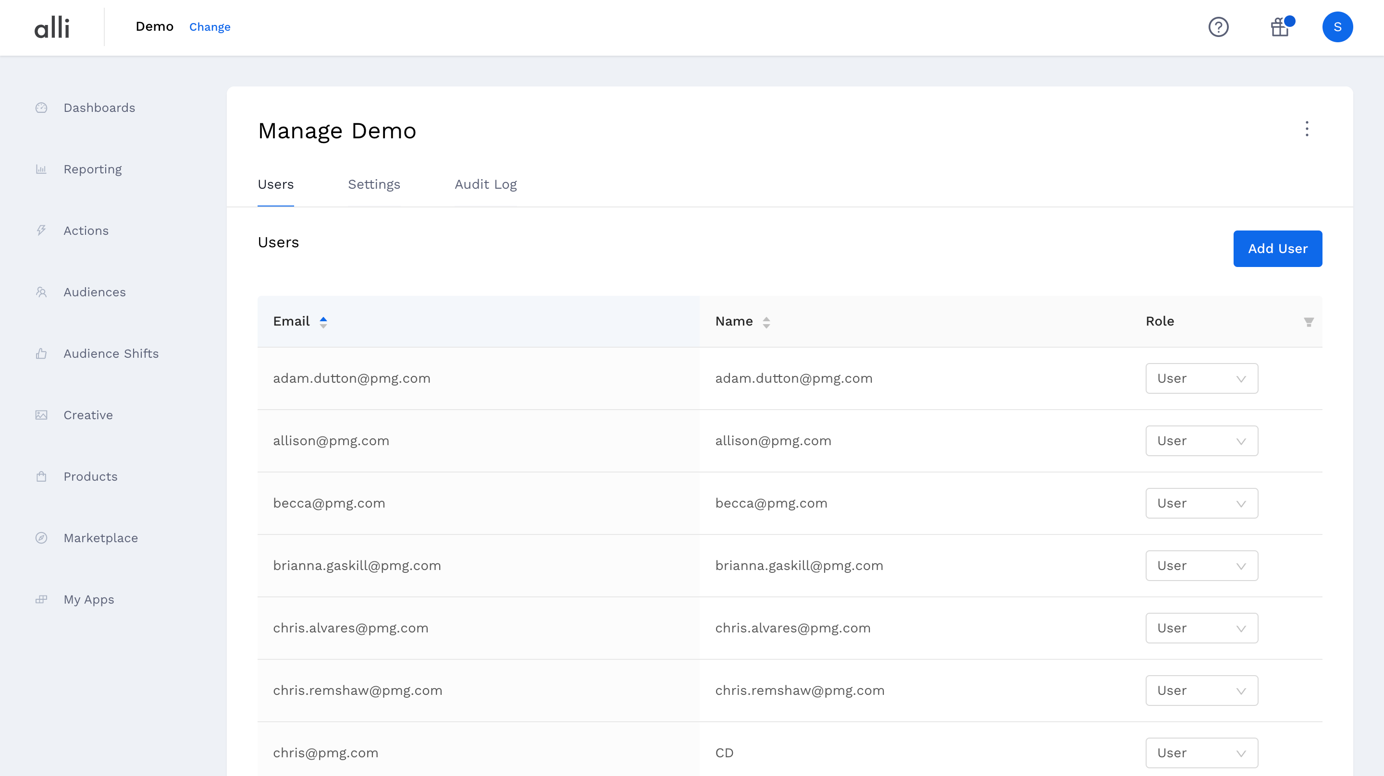Click the Marketplace compass icon
Image resolution: width=1384 pixels, height=776 pixels.
point(41,538)
